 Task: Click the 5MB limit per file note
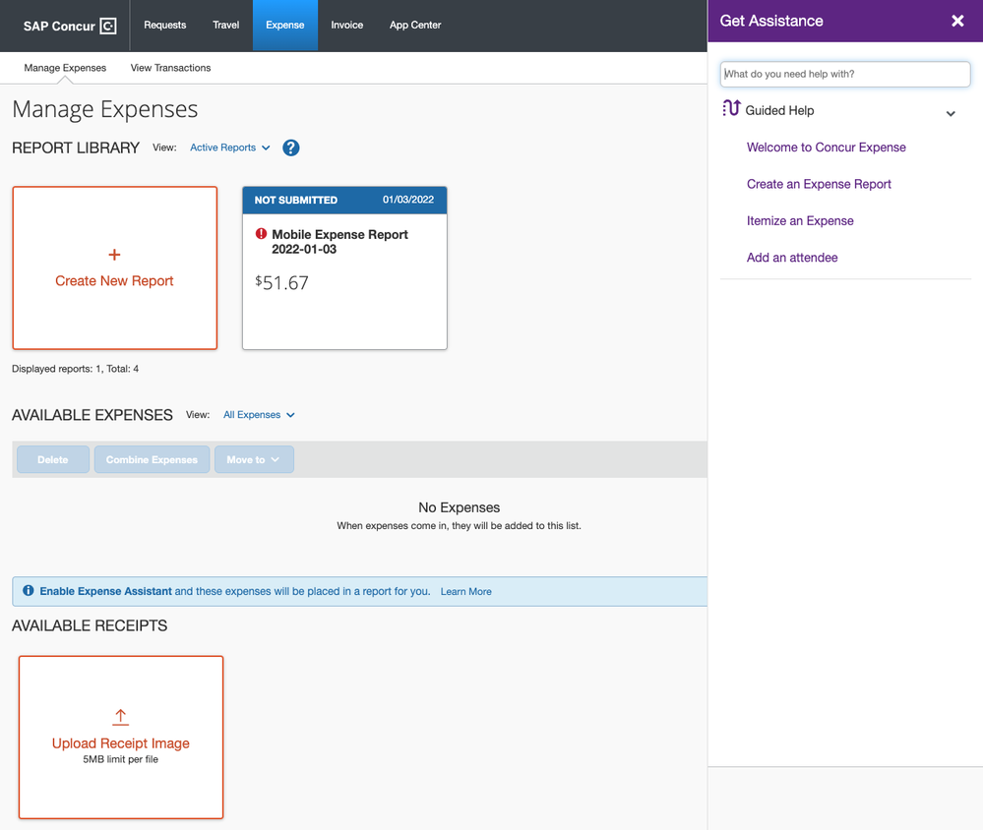pos(120,759)
